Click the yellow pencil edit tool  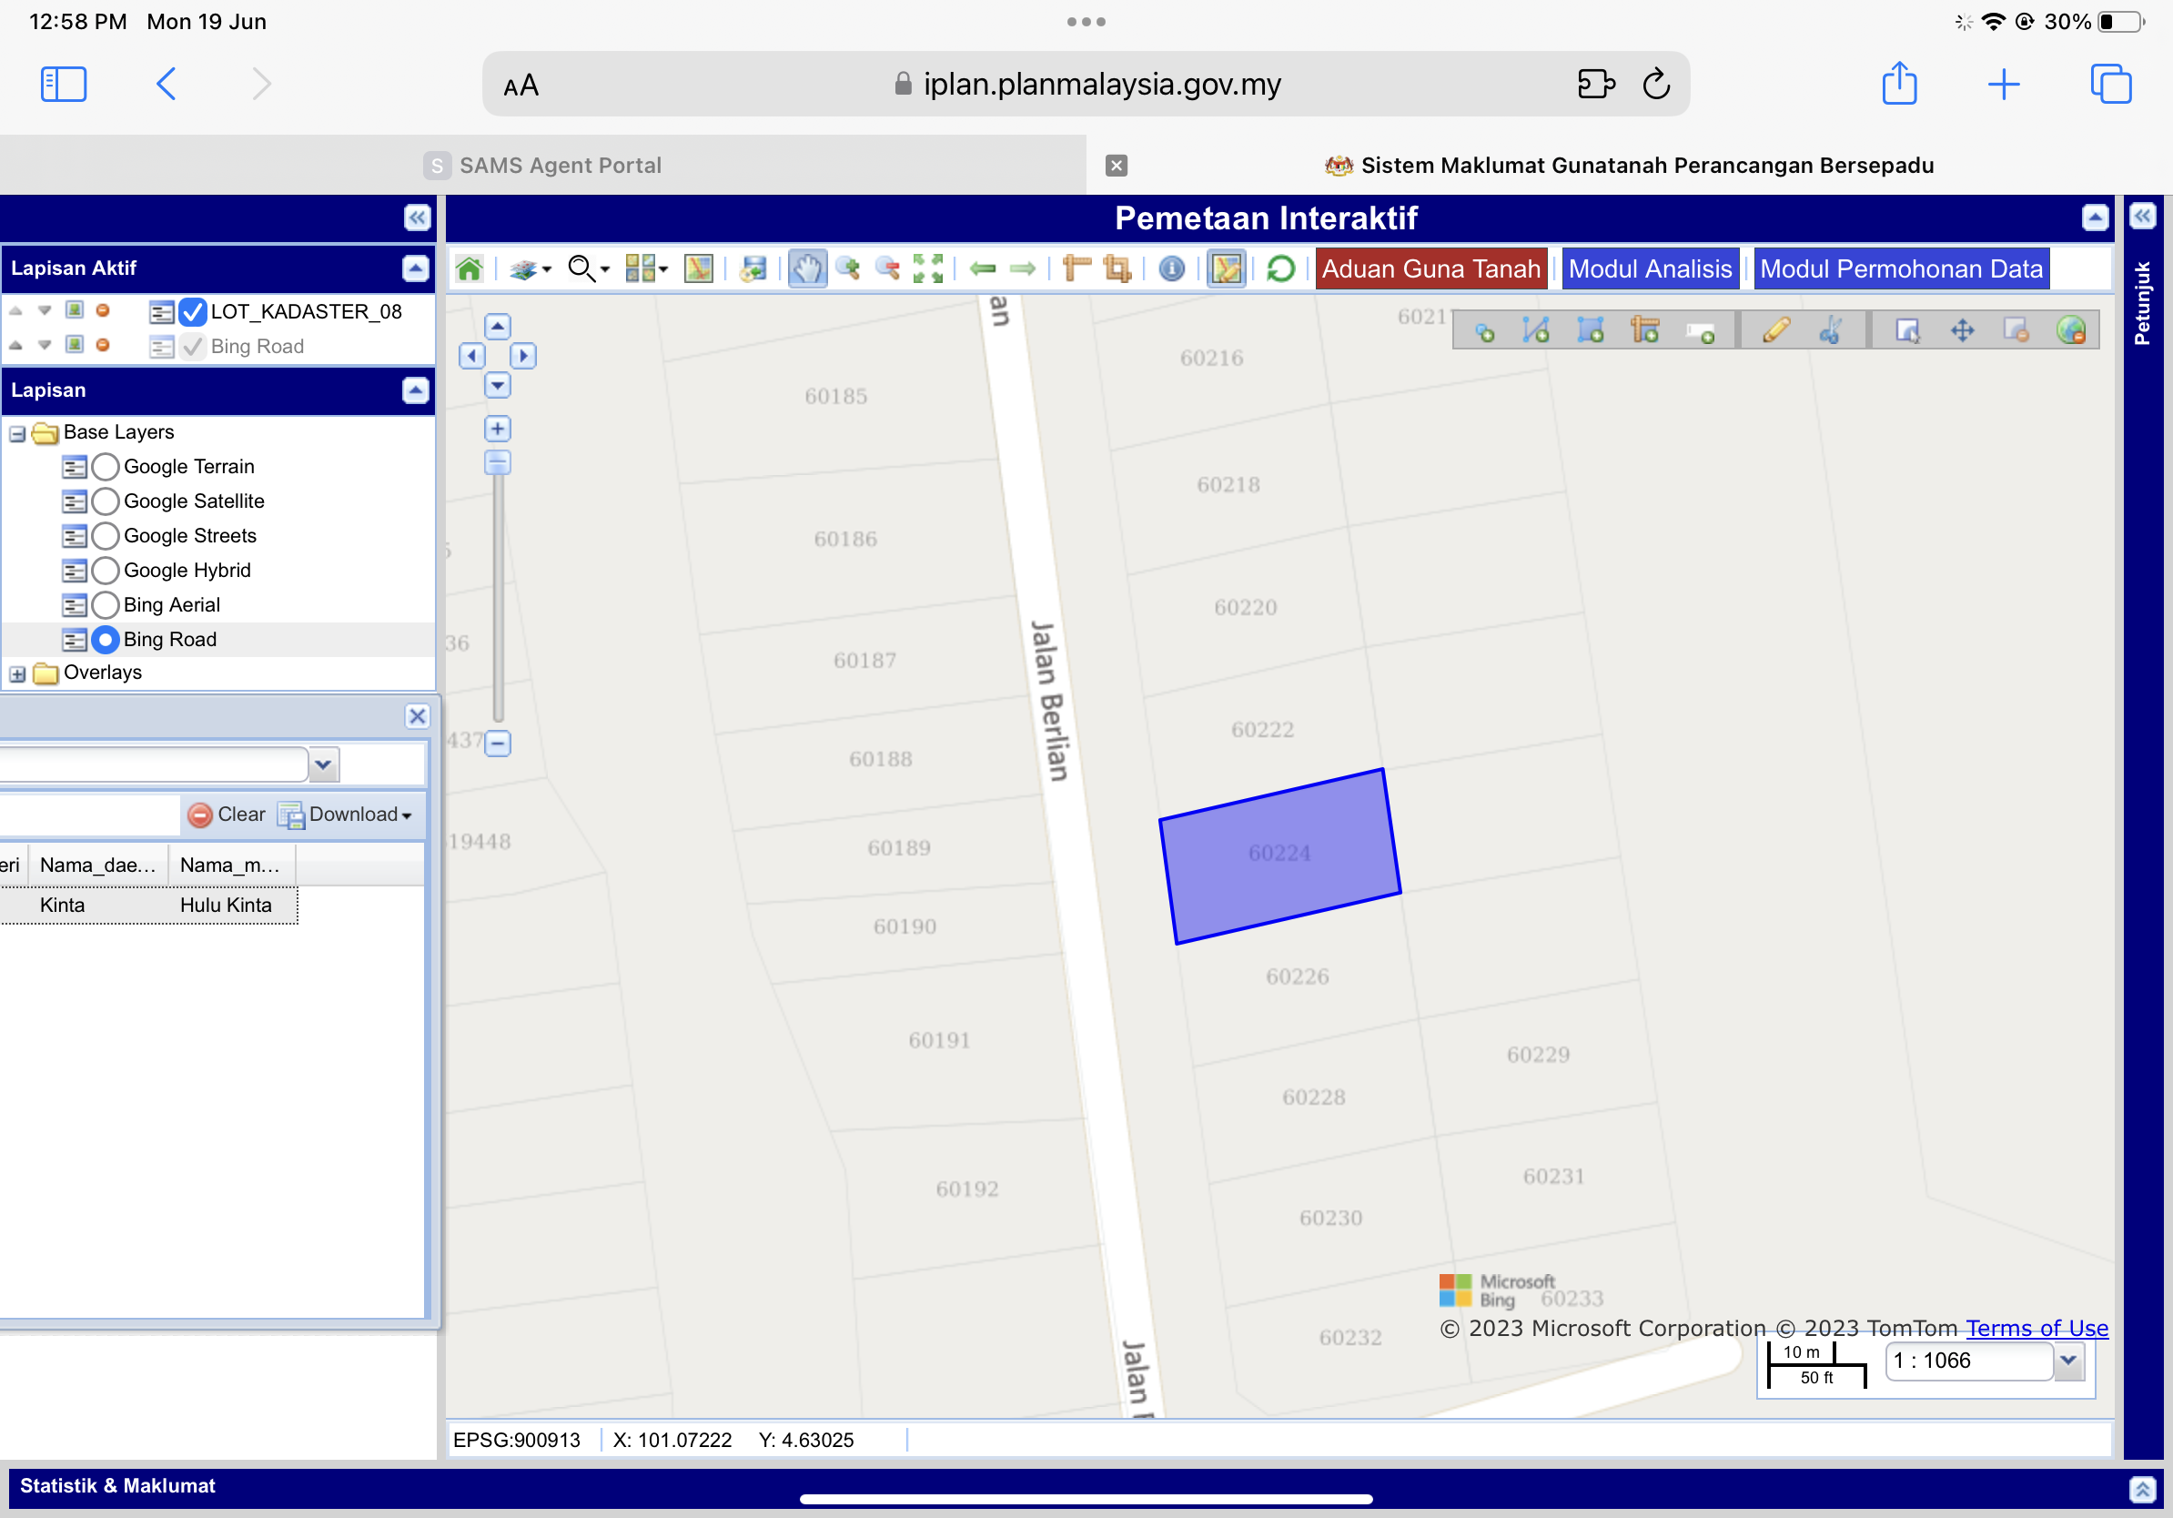click(1775, 330)
